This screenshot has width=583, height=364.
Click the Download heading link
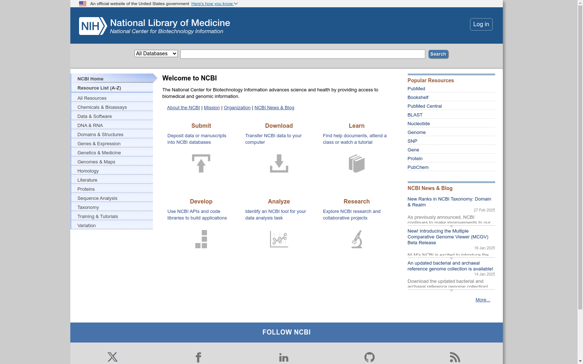(x=279, y=126)
